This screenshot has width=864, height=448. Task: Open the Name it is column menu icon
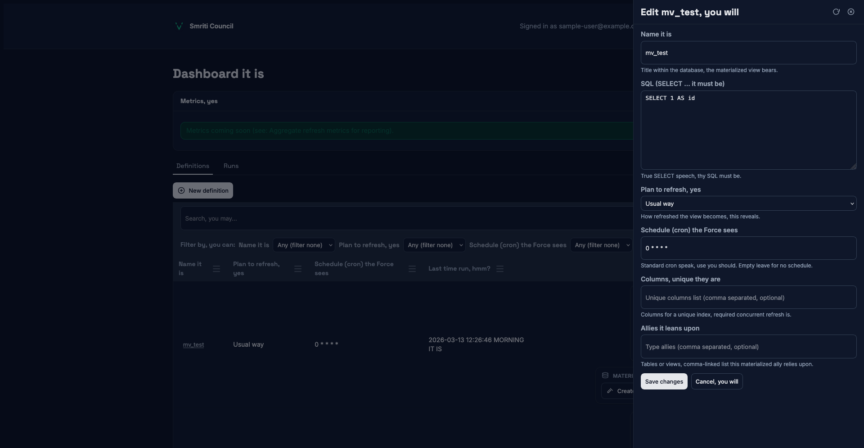click(x=216, y=269)
